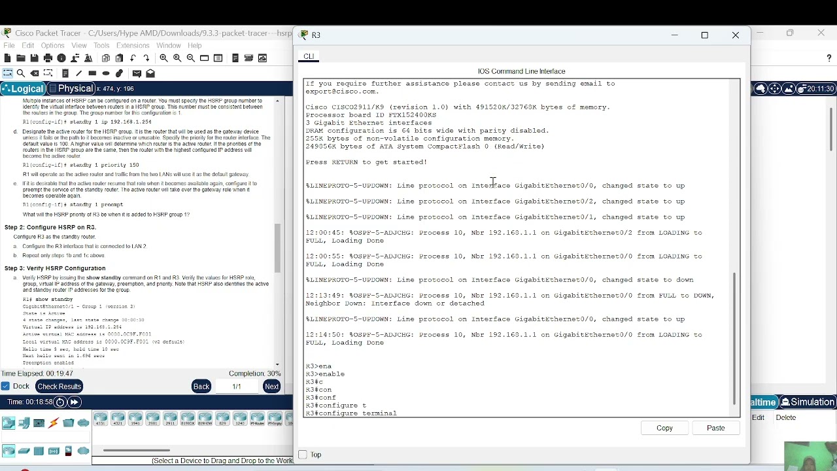The height and width of the screenshot is (471, 837).
Task: Select the Draw Rectangle tool
Action: pos(92,73)
